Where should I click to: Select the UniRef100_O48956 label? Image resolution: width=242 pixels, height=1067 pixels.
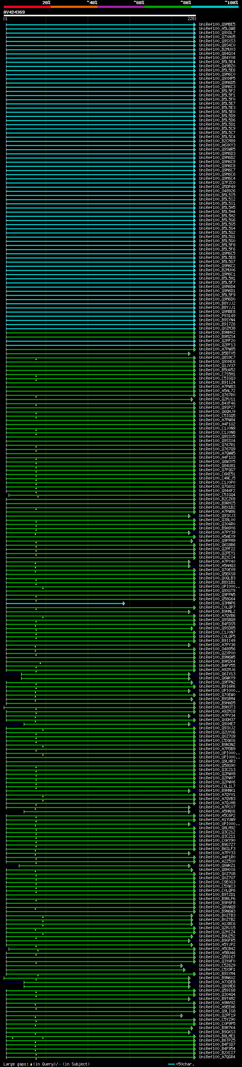pyautogui.click(x=217, y=649)
